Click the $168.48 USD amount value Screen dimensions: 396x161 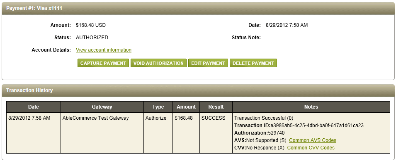tap(91, 25)
